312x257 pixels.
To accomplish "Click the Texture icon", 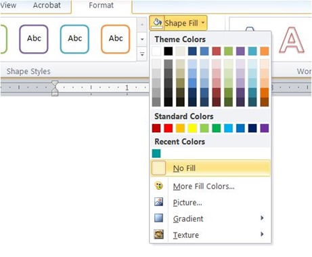I will pyautogui.click(x=158, y=234).
